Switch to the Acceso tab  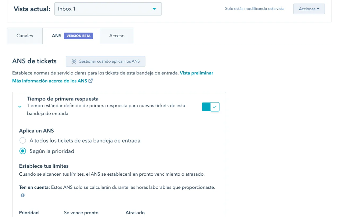tap(117, 36)
